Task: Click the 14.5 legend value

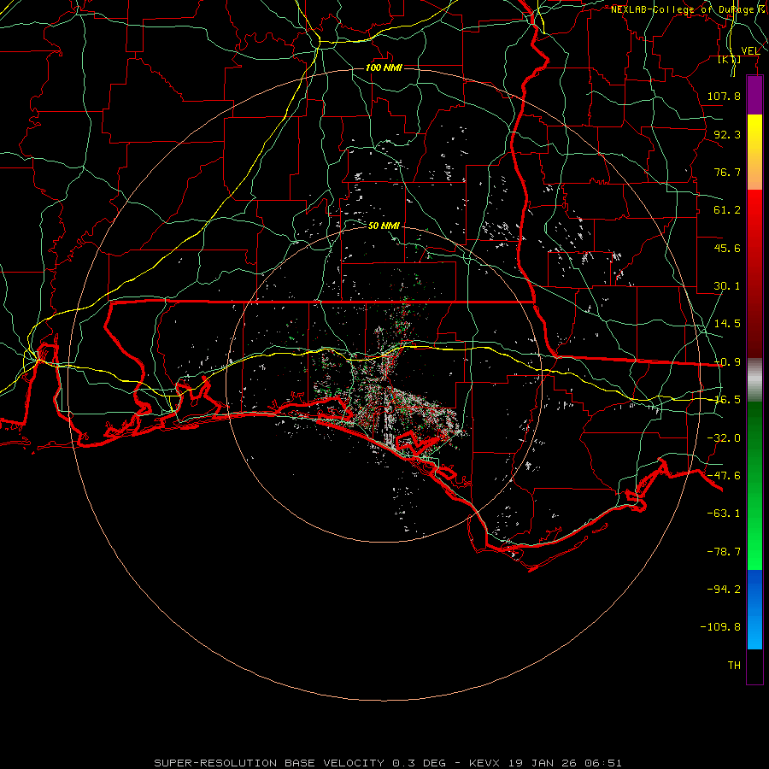Action: (x=727, y=324)
